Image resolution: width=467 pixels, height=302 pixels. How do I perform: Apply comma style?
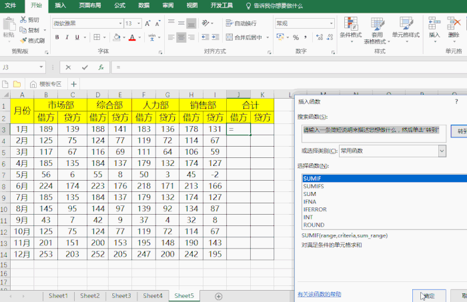(x=306, y=37)
